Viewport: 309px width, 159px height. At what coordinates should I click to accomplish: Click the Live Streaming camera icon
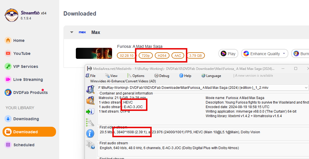(8, 79)
